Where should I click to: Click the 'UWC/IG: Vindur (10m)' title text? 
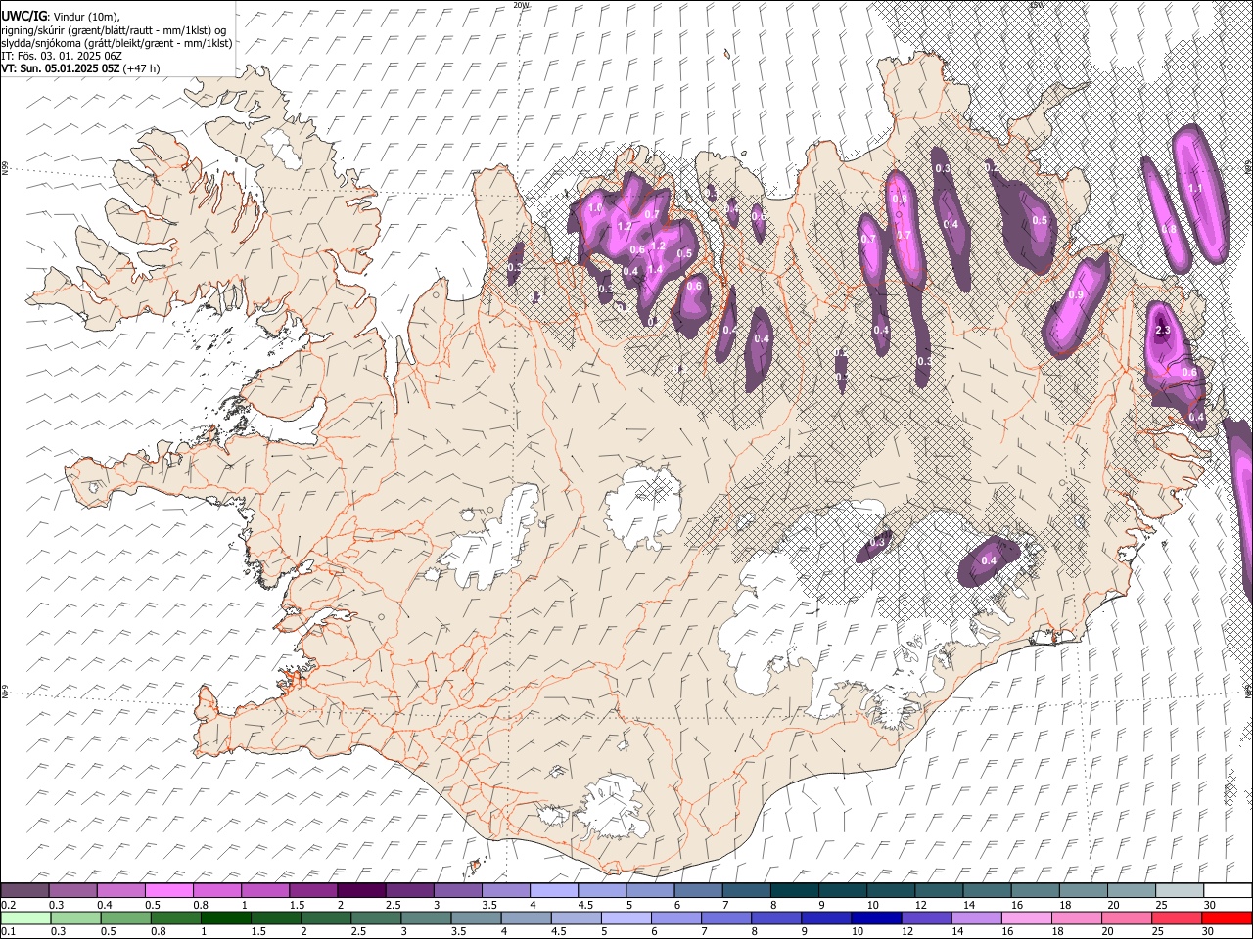[61, 17]
